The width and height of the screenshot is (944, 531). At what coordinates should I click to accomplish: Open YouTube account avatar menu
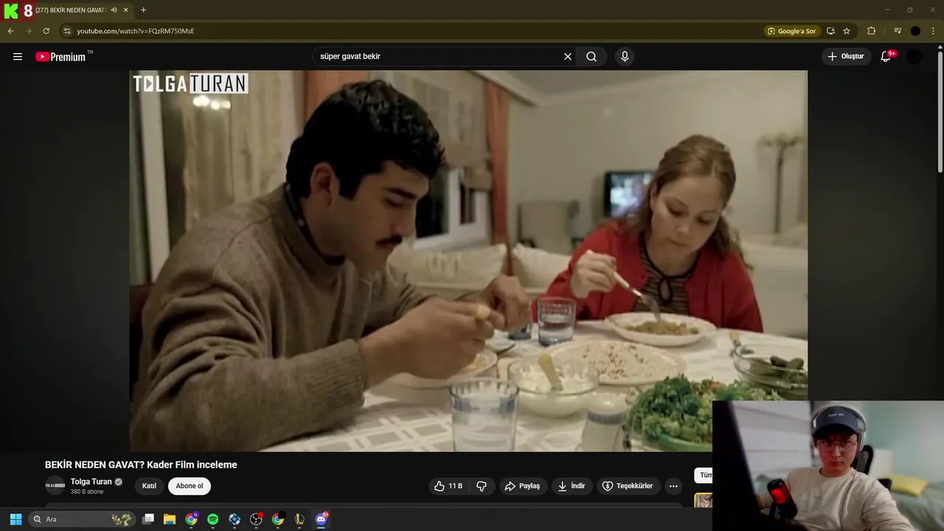pos(914,57)
